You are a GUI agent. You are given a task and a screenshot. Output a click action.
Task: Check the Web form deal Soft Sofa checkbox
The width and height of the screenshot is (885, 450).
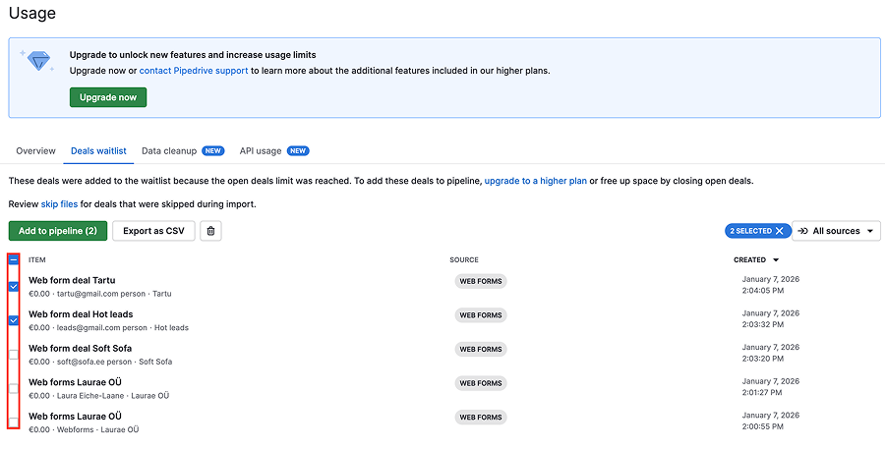click(14, 354)
